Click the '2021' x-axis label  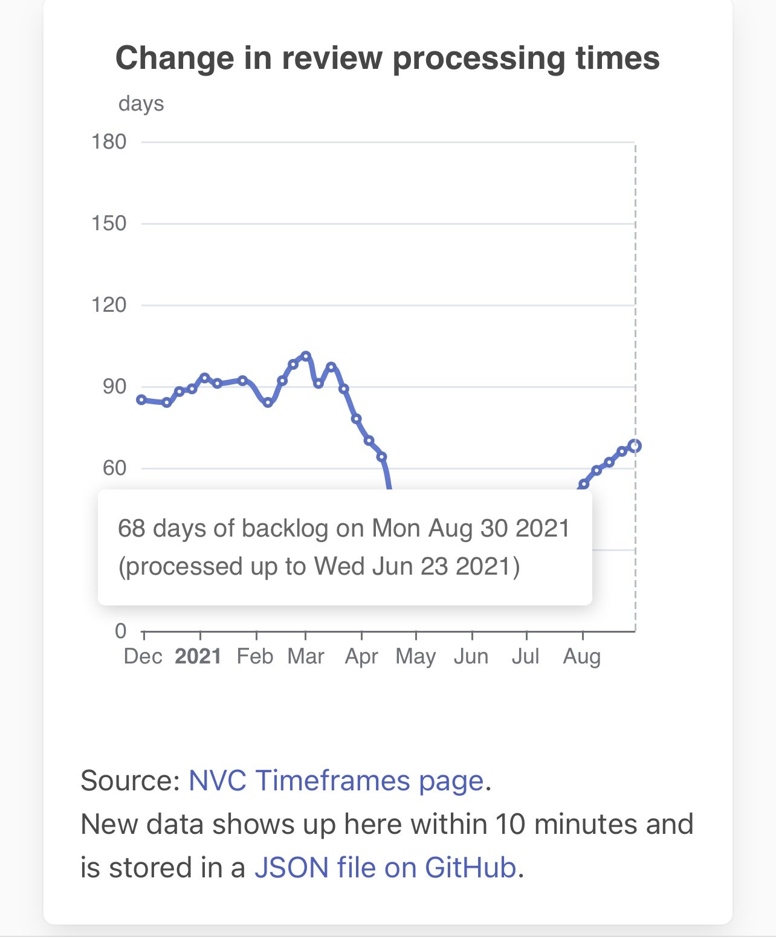point(198,656)
